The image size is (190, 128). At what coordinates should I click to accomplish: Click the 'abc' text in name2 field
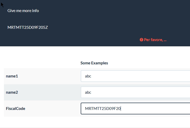click(x=88, y=92)
